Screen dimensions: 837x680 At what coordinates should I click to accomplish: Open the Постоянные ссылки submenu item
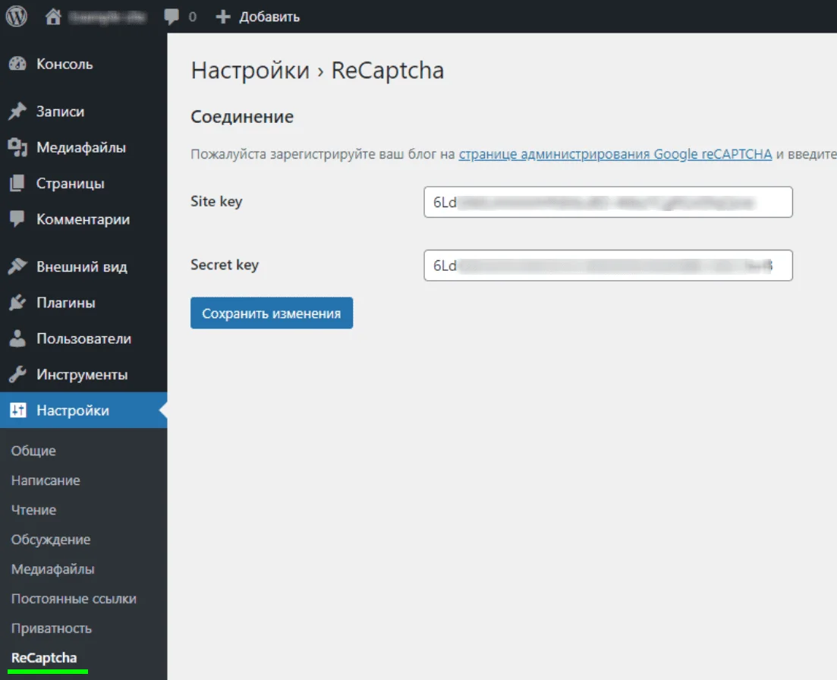pyautogui.click(x=74, y=599)
